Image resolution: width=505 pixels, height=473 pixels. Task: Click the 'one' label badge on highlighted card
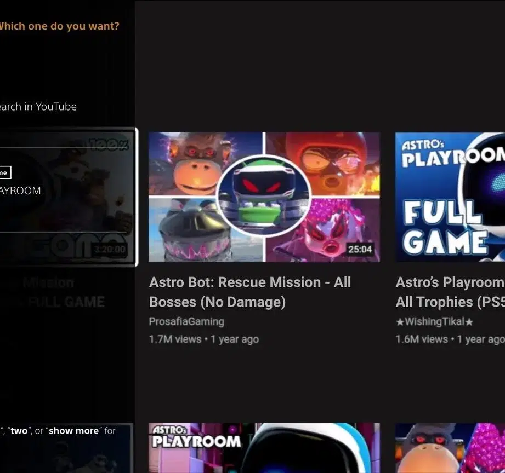click(4, 173)
